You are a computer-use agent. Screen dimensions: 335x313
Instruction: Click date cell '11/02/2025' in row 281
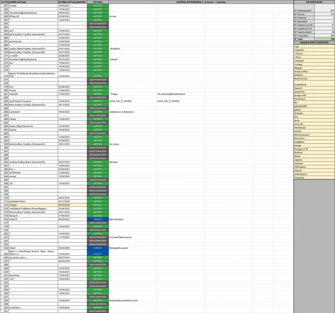pos(72,94)
